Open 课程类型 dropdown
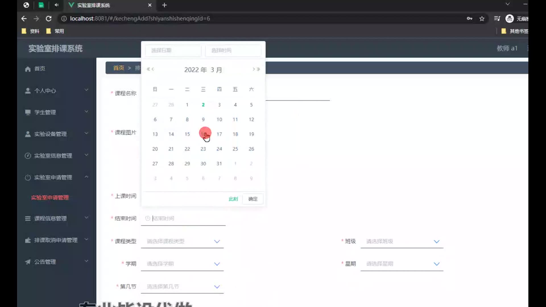Image resolution: width=546 pixels, height=307 pixels. pos(183,241)
